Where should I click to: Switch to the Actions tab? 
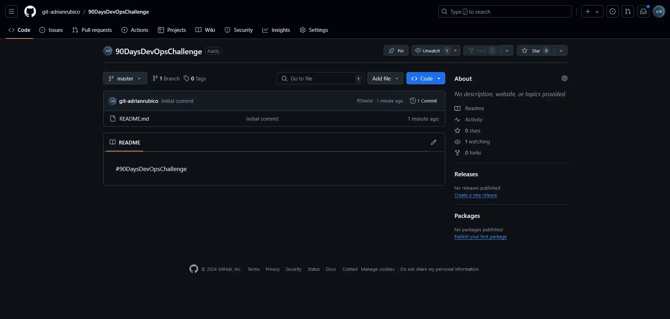[x=135, y=30]
